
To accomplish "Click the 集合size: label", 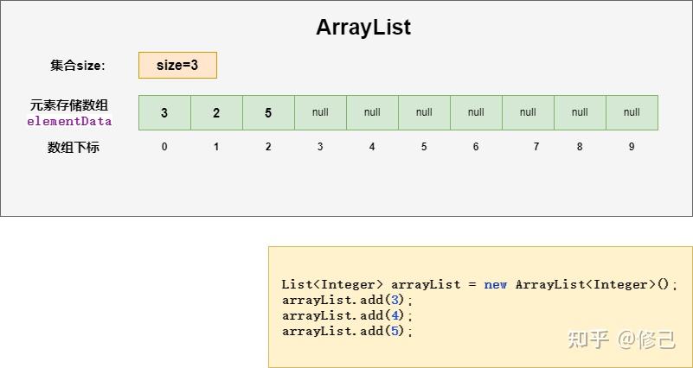I will pyautogui.click(x=78, y=65).
